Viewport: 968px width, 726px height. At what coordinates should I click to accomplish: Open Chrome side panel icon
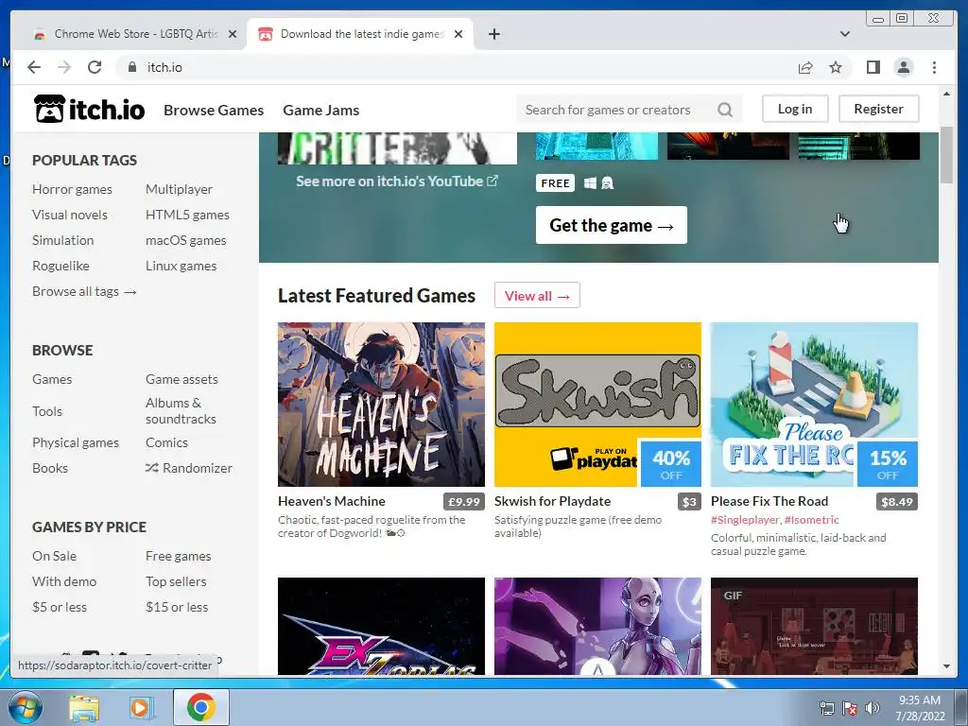pyautogui.click(x=873, y=67)
